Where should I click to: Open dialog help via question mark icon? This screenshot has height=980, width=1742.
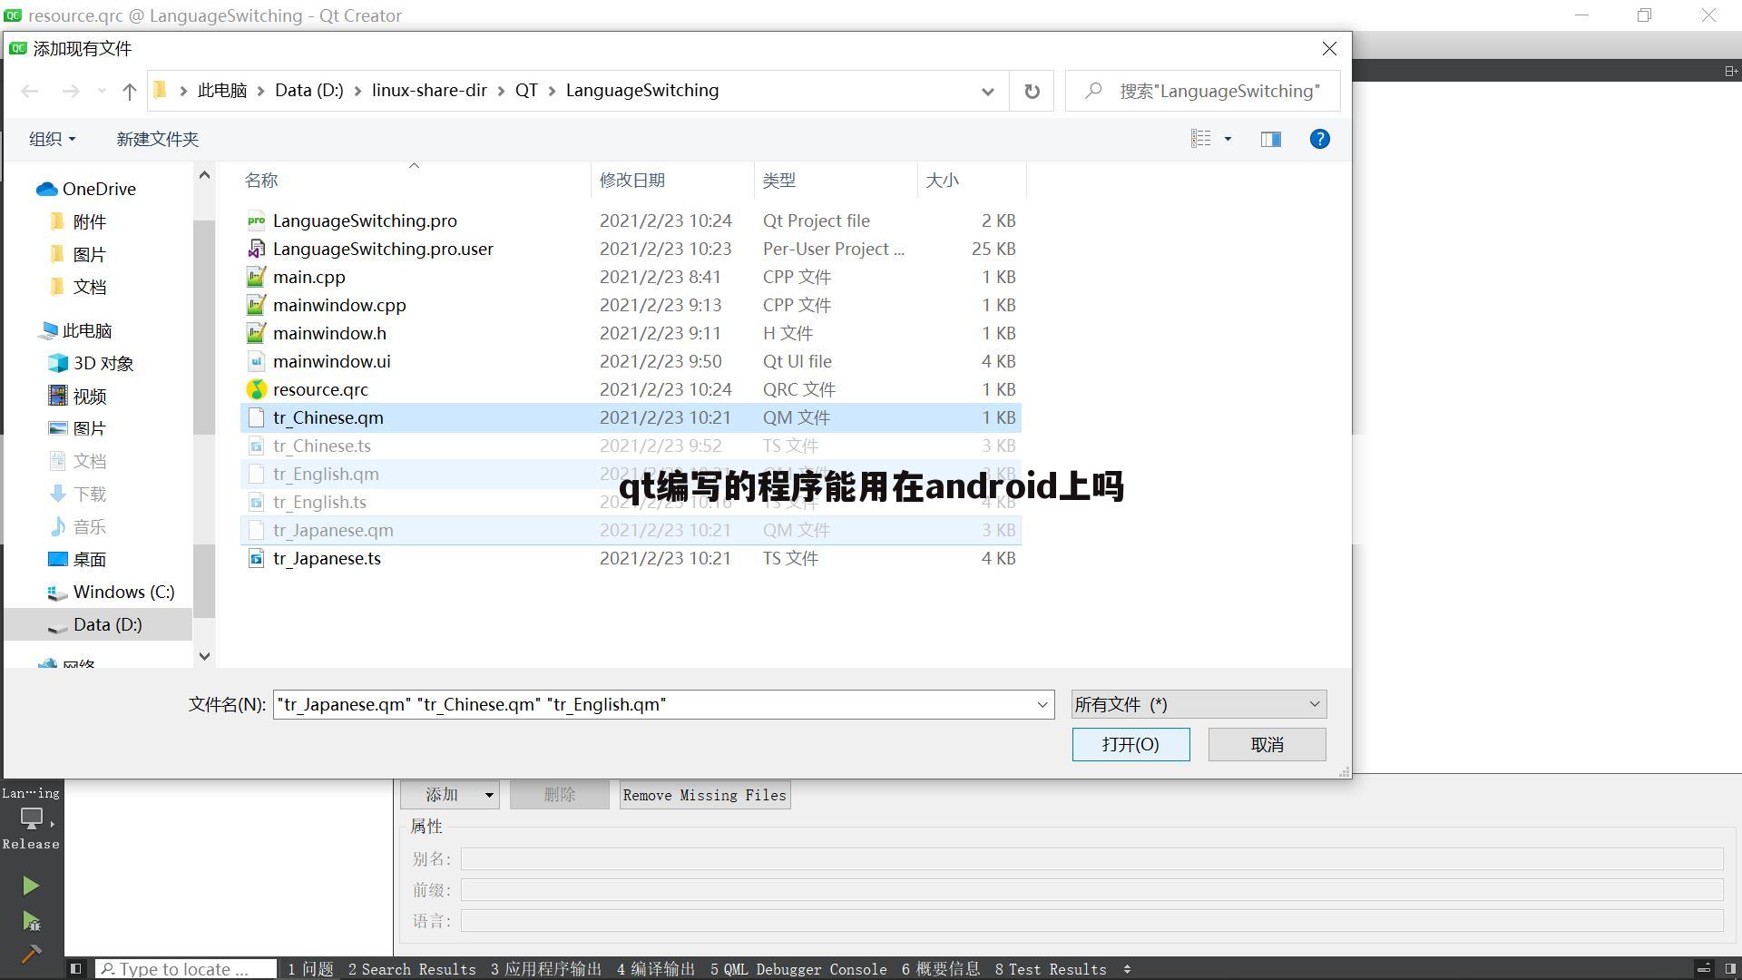(1319, 139)
